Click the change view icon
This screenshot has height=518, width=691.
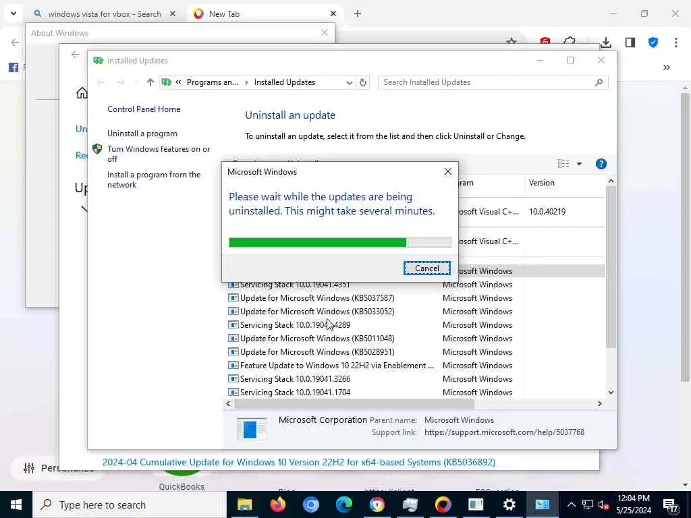(563, 164)
